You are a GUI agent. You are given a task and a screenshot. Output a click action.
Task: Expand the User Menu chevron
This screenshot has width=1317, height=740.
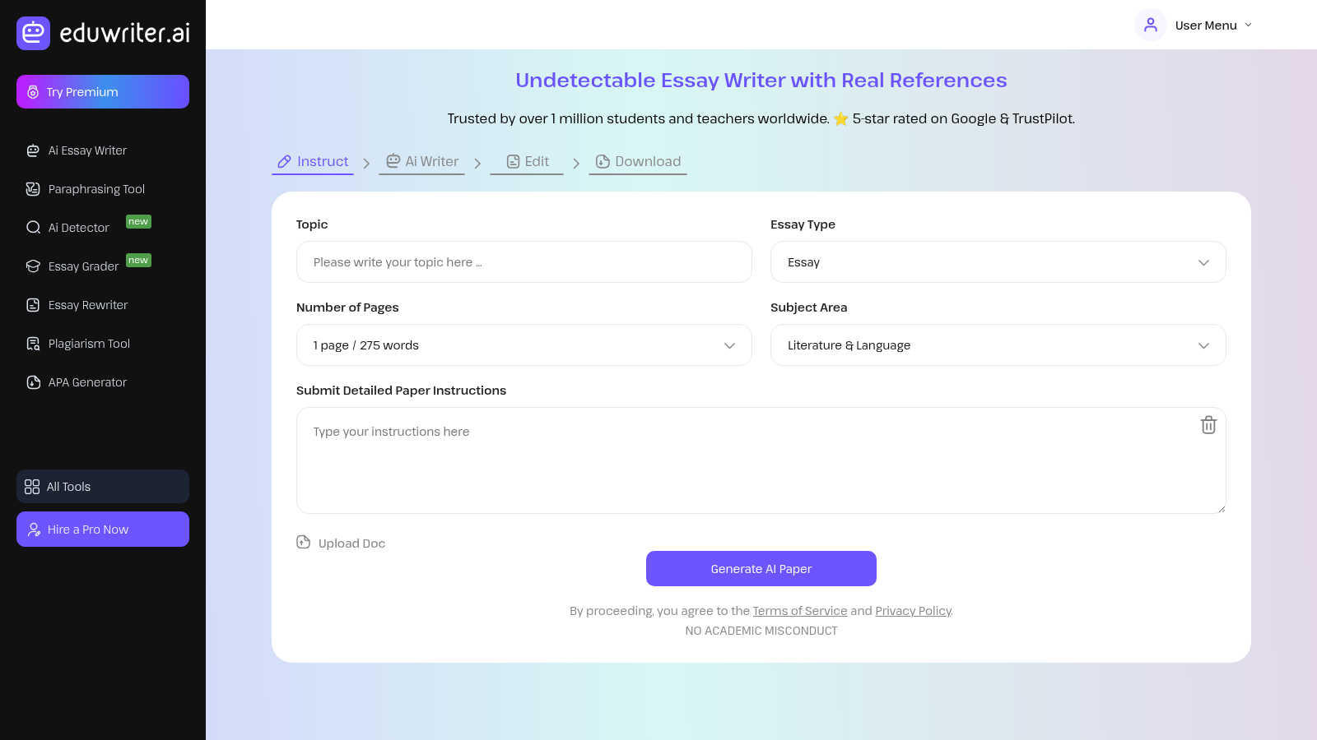click(x=1248, y=25)
